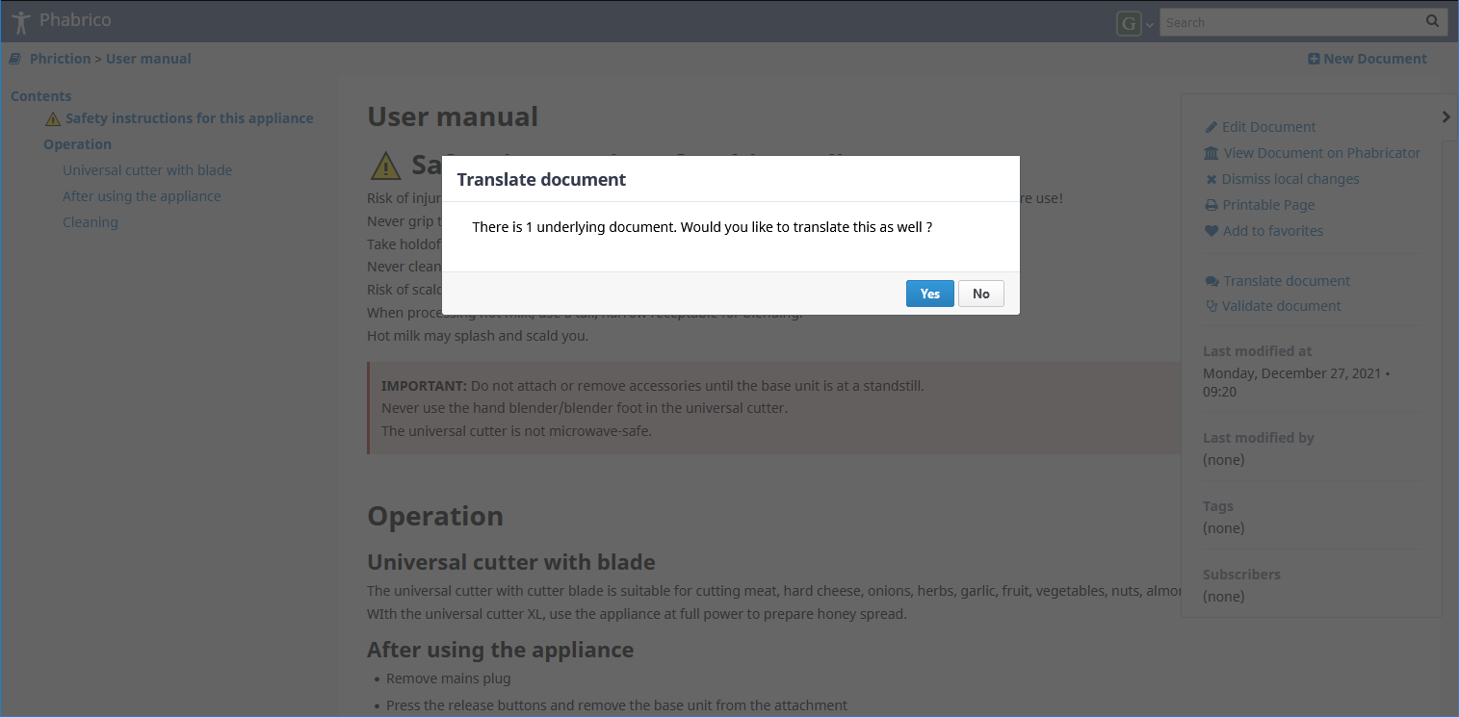Click the Validate document stethoscope icon

(x=1211, y=306)
